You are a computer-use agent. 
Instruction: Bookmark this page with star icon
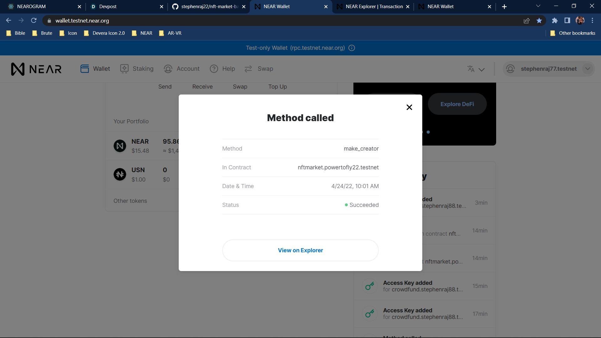539,21
